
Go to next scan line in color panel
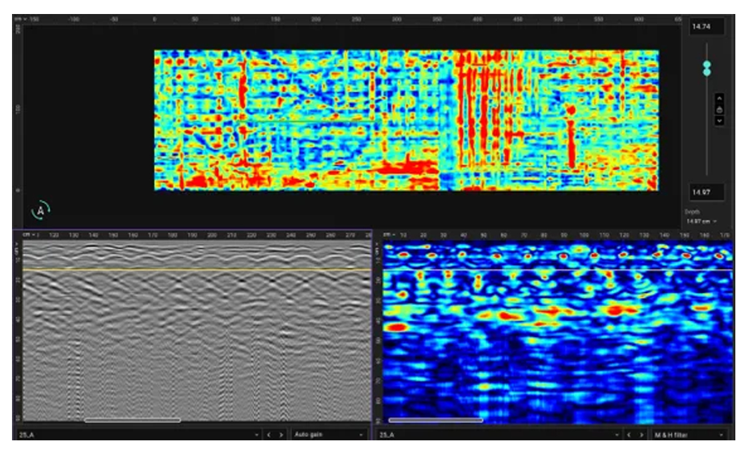click(x=642, y=435)
